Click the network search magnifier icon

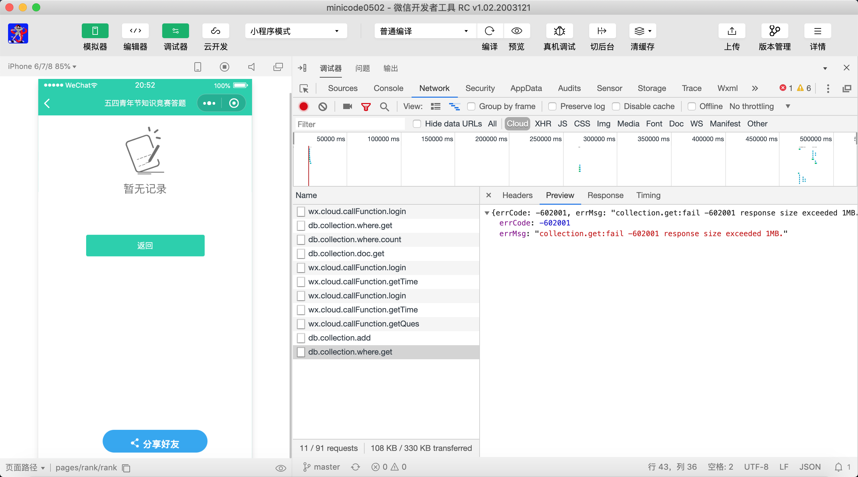coord(384,107)
